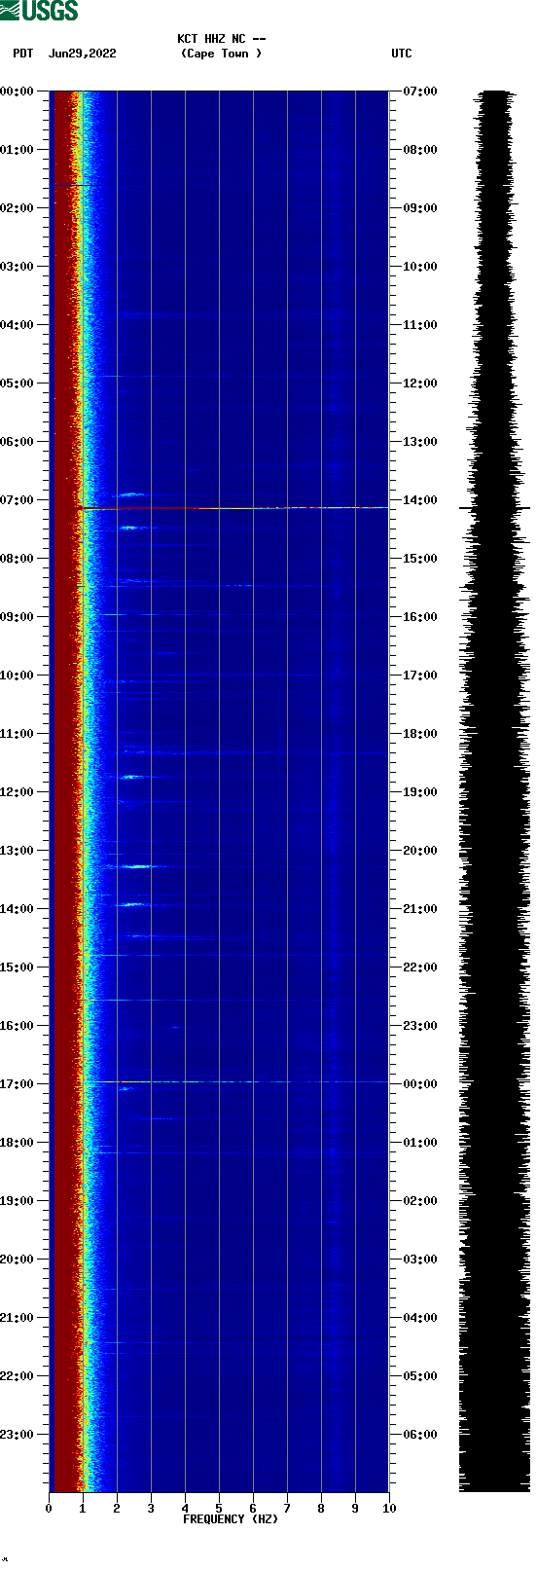This screenshot has height=1570, width=537.
Task: Select the station title KCT HHZ NC --
Action: pos(222,39)
